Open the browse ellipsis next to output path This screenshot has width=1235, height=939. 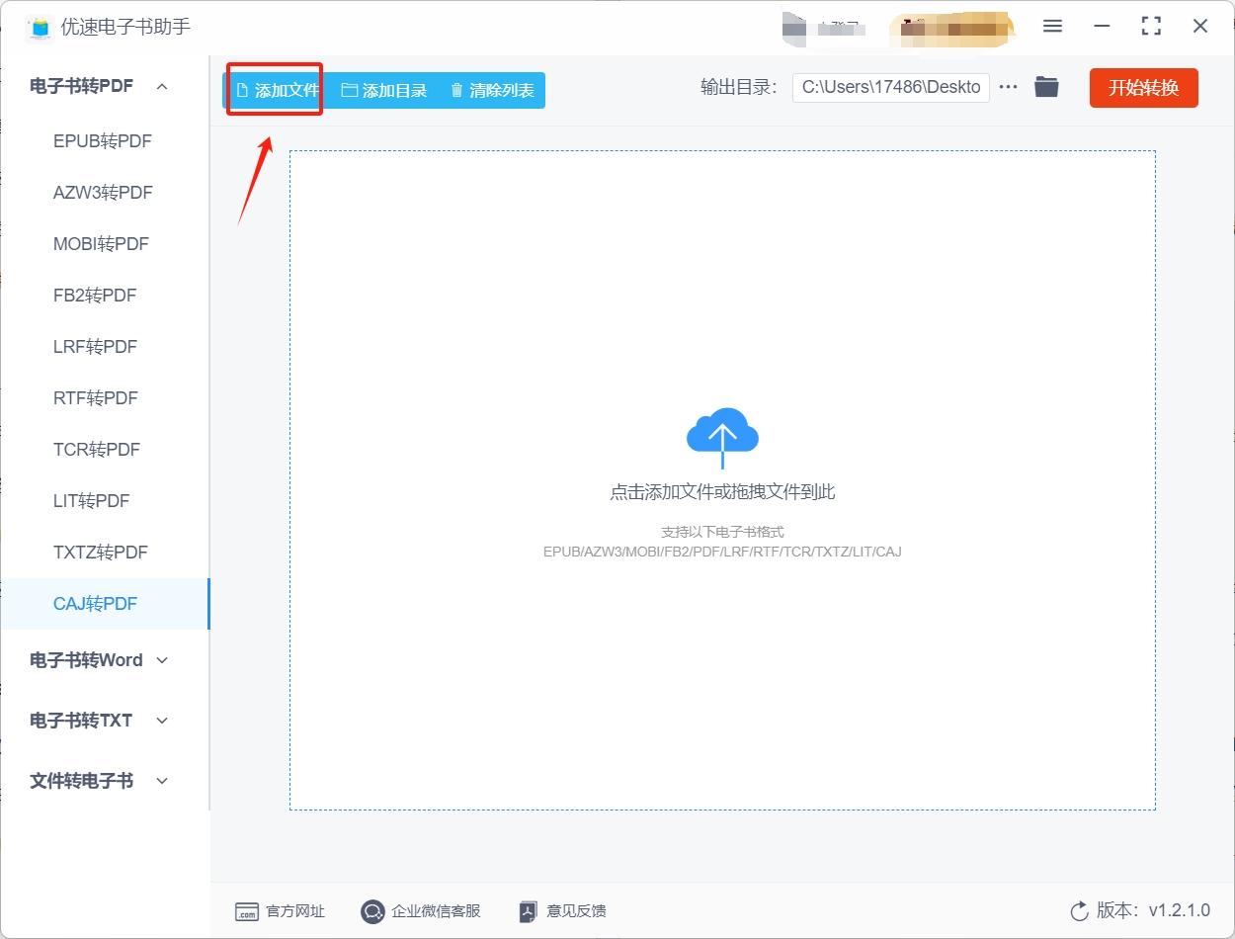tap(1008, 87)
